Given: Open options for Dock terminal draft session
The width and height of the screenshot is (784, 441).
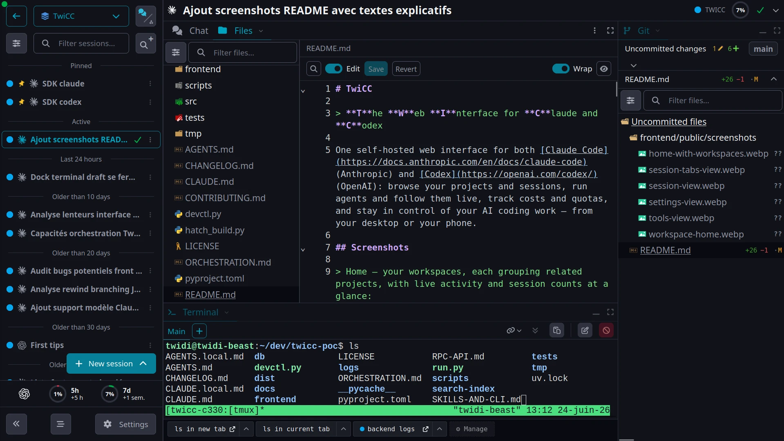Looking at the screenshot, I should [x=150, y=177].
